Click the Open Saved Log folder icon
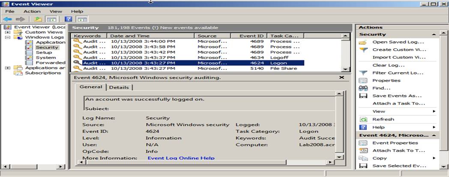 [x=363, y=42]
